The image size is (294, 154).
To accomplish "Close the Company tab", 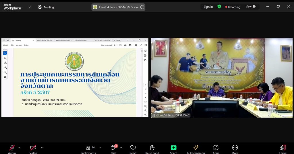I will point(34,40).
